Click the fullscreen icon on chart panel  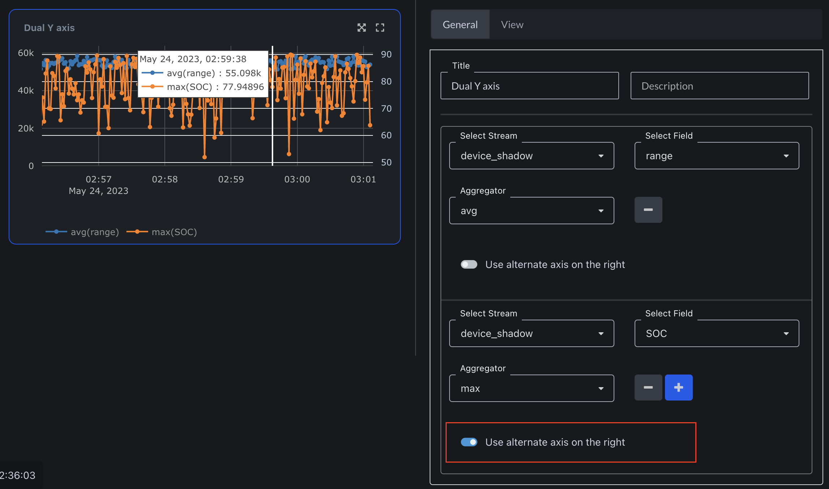(x=380, y=27)
